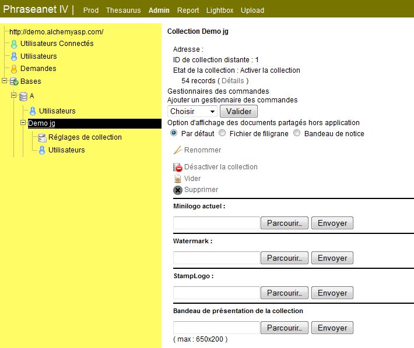Viewport: 414px width, 348px height.
Task: Select the http://demo.alchemyasp.com/ tree root
Action: tap(56, 32)
